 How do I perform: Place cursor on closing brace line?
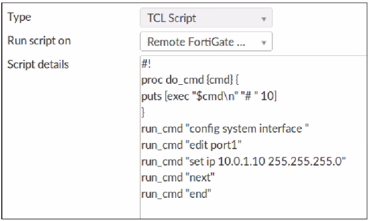pos(143,112)
